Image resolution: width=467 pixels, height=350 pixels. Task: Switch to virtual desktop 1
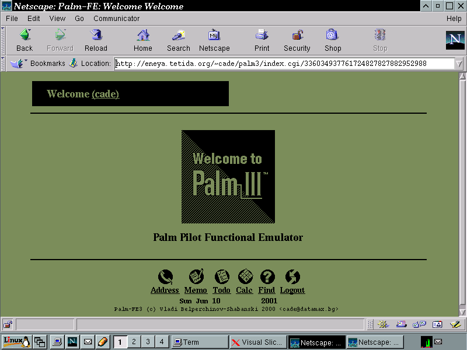(x=120, y=342)
